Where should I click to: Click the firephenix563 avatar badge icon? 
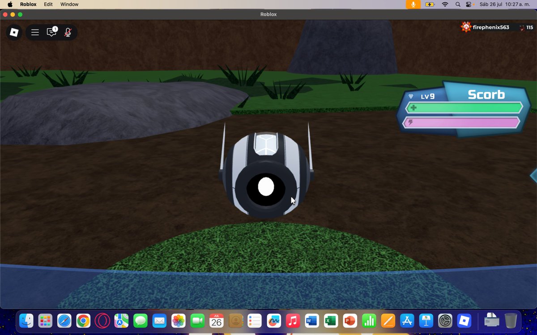pyautogui.click(x=466, y=27)
